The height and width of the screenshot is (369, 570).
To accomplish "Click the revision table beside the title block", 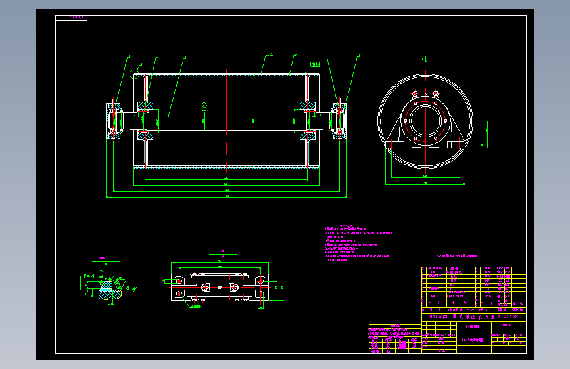I will click(x=395, y=339).
